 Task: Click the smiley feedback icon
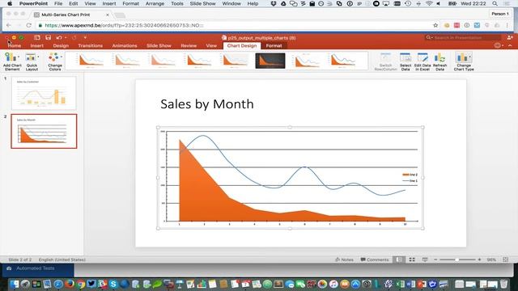[498, 45]
